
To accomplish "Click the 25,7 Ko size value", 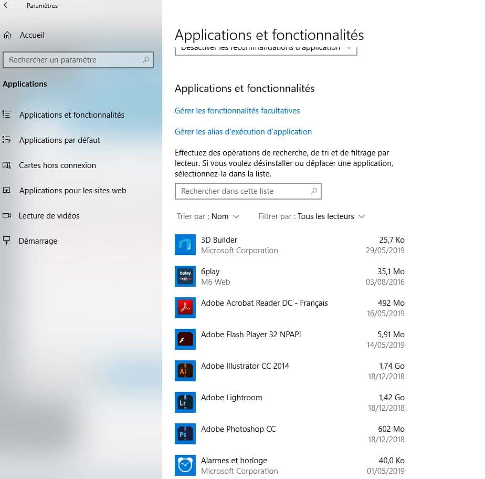I will coord(392,240).
